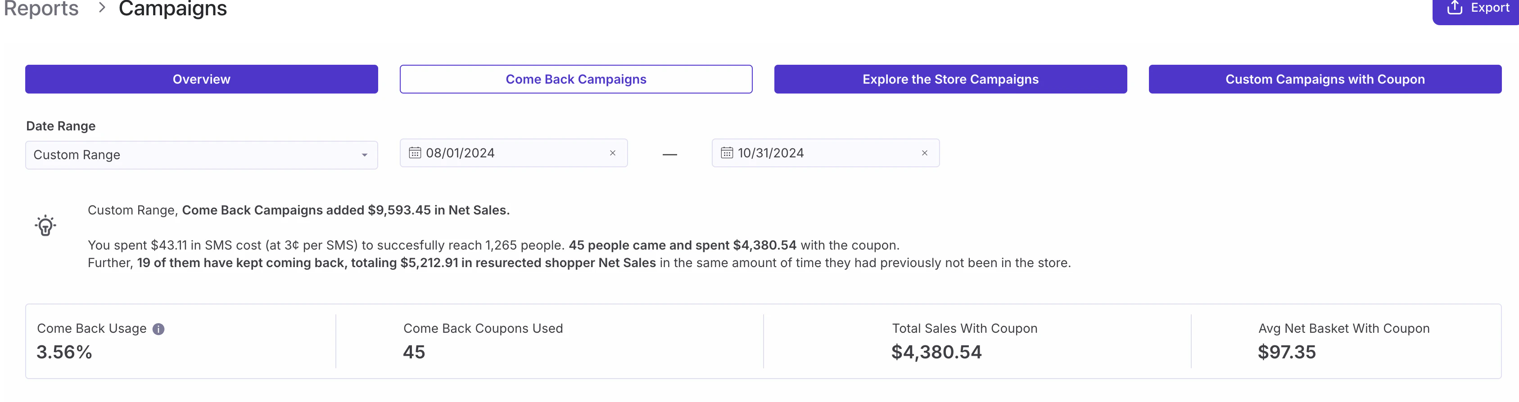Click the Avg Net Basket With Coupon value

coord(1286,352)
